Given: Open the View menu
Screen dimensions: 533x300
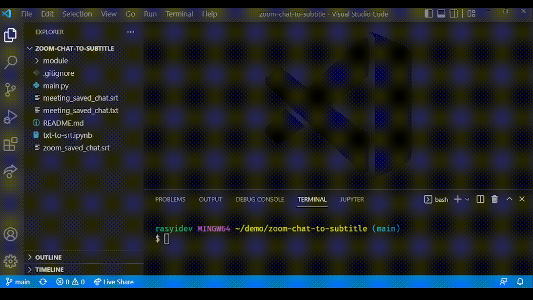Looking at the screenshot, I should tap(109, 14).
